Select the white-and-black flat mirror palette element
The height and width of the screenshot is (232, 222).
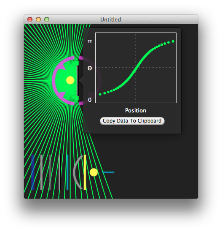tap(59, 172)
